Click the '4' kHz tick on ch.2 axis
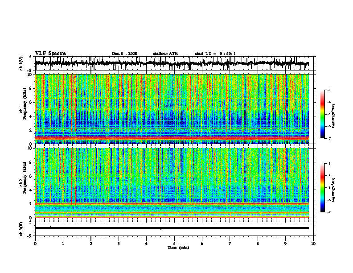The image size is (353, 273). coord(32,190)
